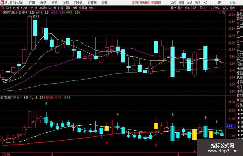Viewport: 243px width, 156px height.
Task: Switch to the 1分钟 period tab
Action: (16, 8)
